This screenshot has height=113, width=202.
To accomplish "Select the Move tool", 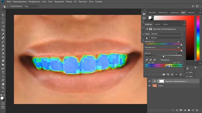I will point(3,15).
